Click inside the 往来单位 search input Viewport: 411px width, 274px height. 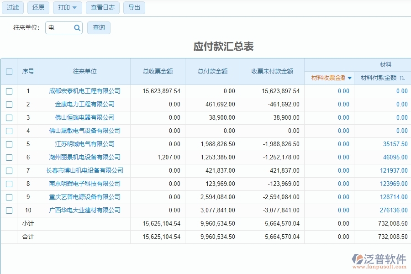click(59, 28)
